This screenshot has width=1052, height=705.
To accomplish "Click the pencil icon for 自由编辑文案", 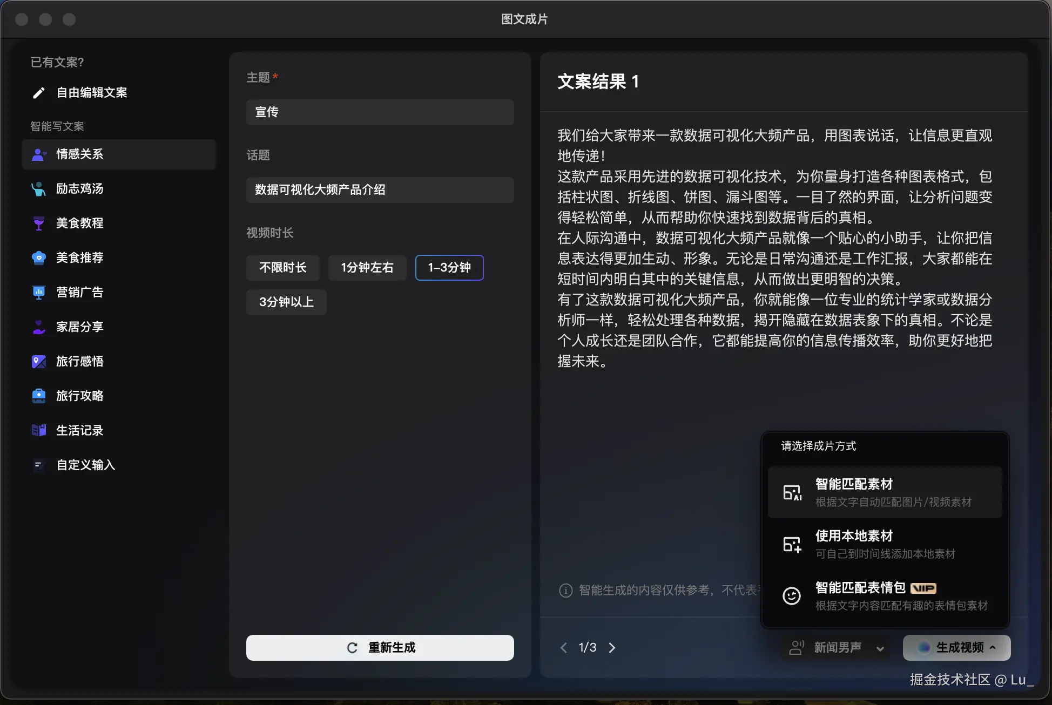I will pos(38,93).
